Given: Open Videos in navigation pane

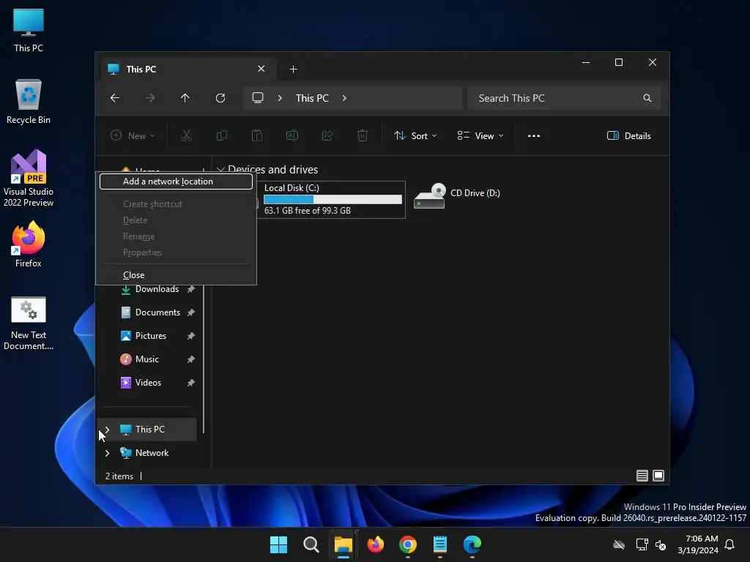Looking at the screenshot, I should (148, 383).
